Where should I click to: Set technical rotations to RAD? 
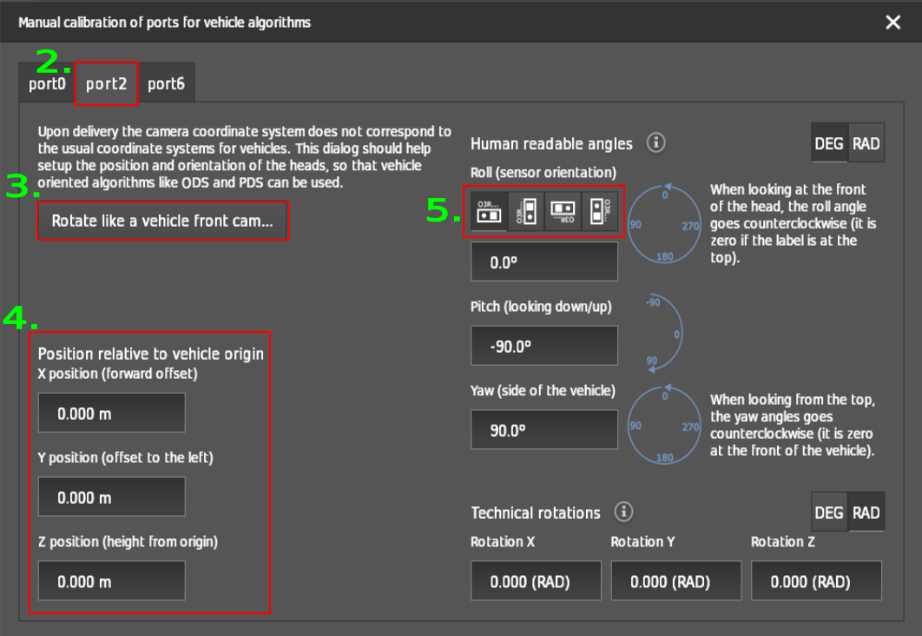866,513
